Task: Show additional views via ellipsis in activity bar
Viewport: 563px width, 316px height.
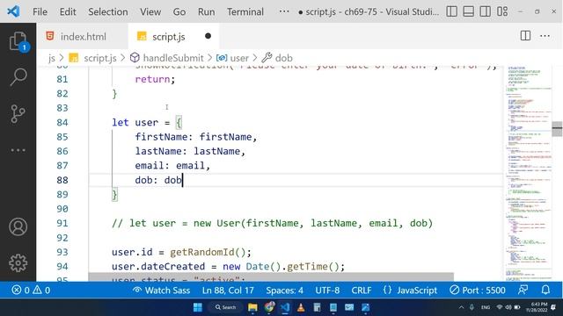Action: (18, 150)
